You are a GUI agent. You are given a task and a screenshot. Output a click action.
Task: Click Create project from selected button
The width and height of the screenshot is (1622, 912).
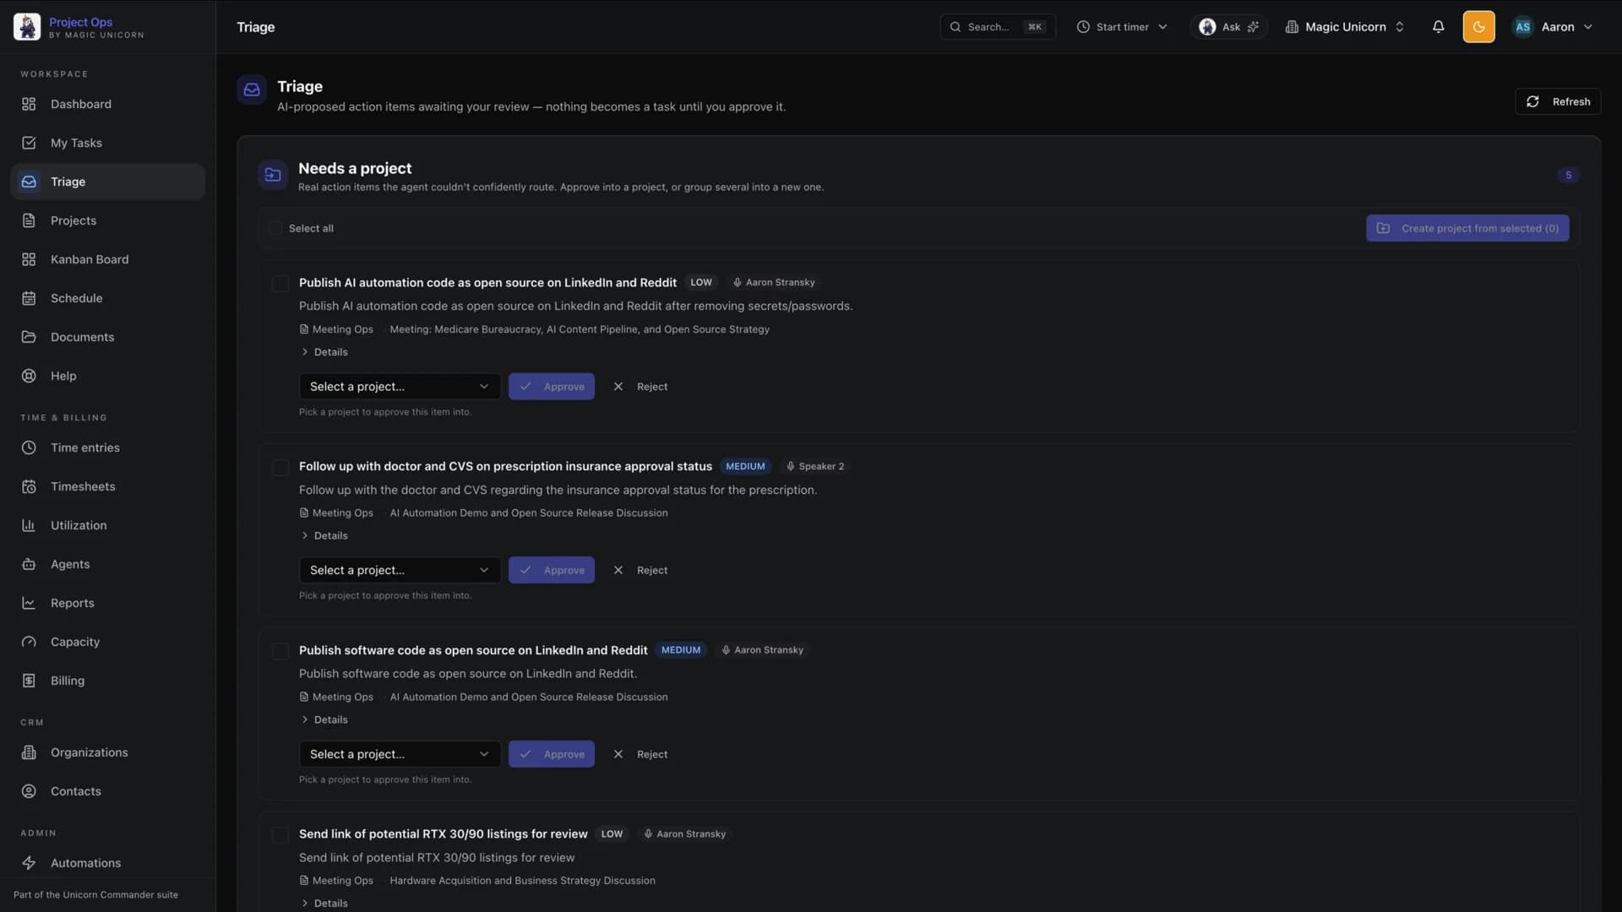pyautogui.click(x=1467, y=228)
